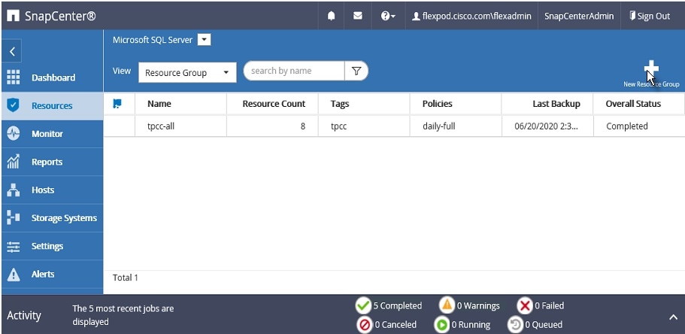Open the notifications bell icon
The height and width of the screenshot is (334, 685).
331,17
